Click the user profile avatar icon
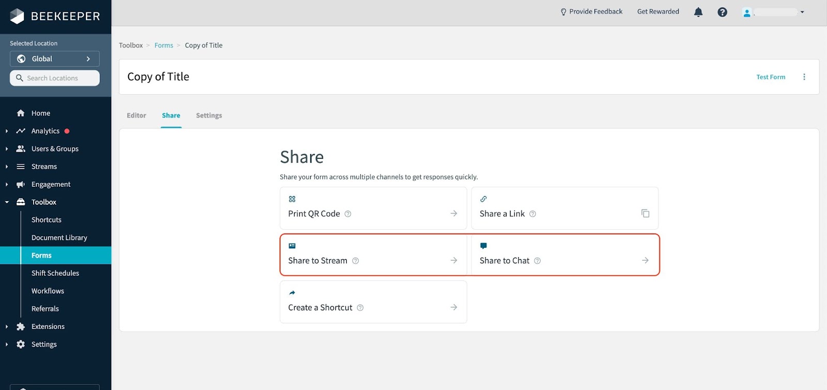 coord(747,12)
